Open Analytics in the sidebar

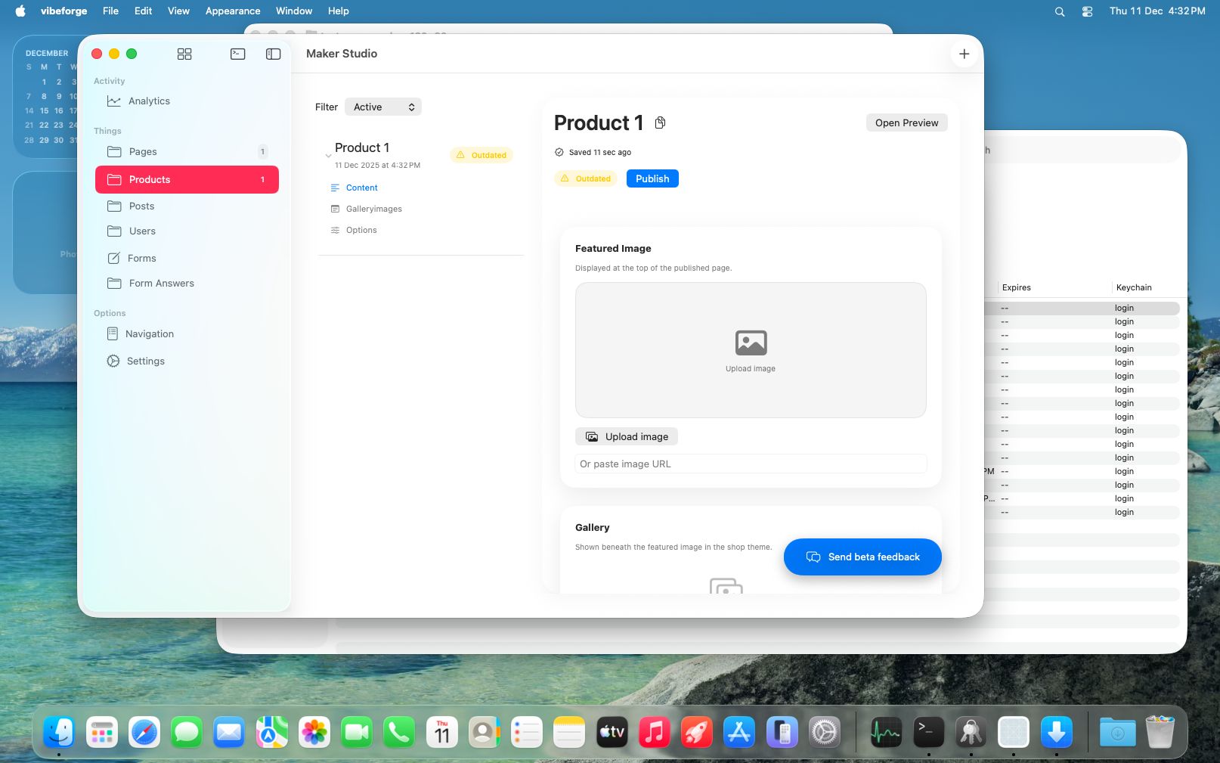[x=149, y=101]
